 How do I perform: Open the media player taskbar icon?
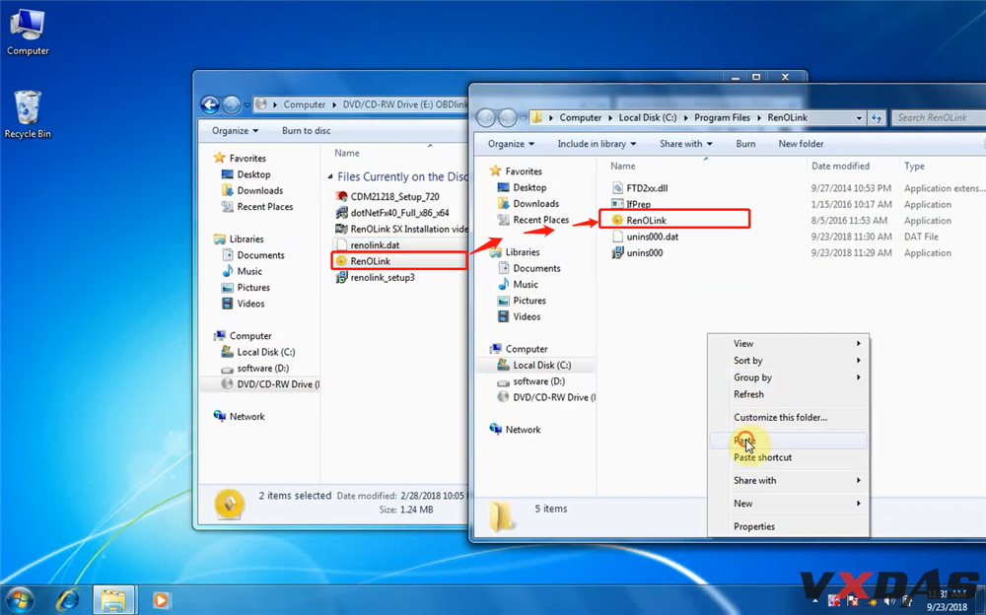[x=161, y=600]
